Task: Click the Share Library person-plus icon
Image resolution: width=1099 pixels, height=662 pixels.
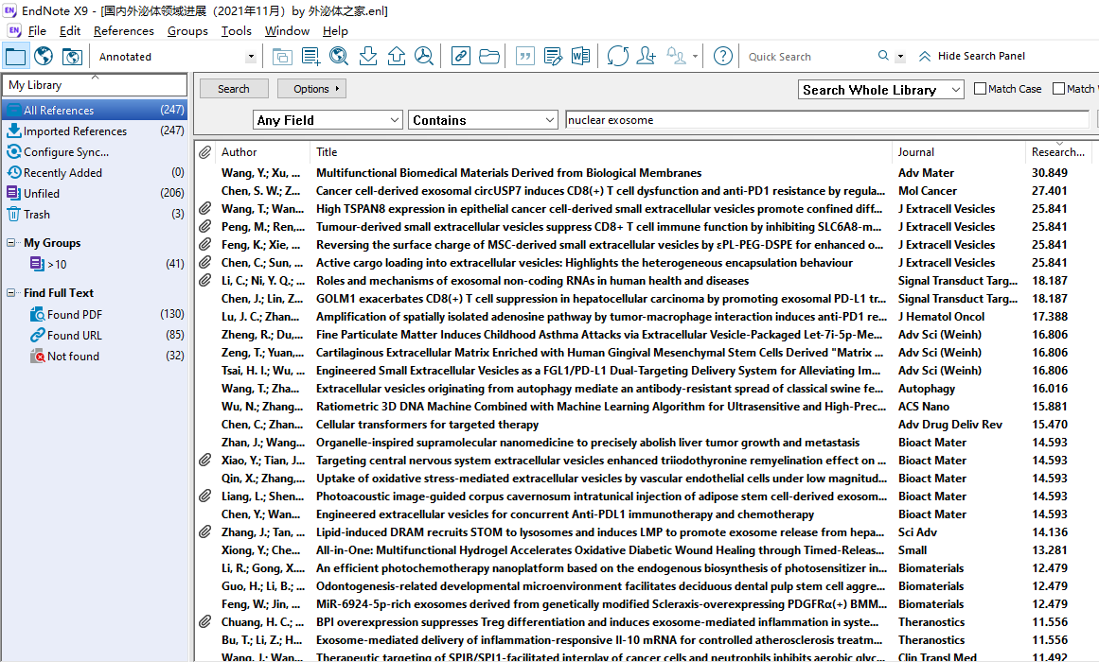Action: pos(647,56)
